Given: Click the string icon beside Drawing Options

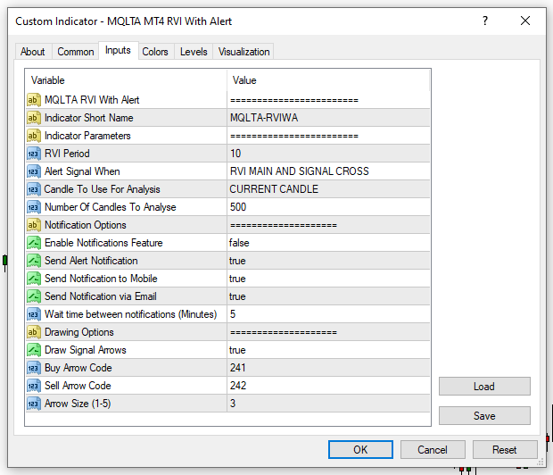Looking at the screenshot, I should point(34,332).
